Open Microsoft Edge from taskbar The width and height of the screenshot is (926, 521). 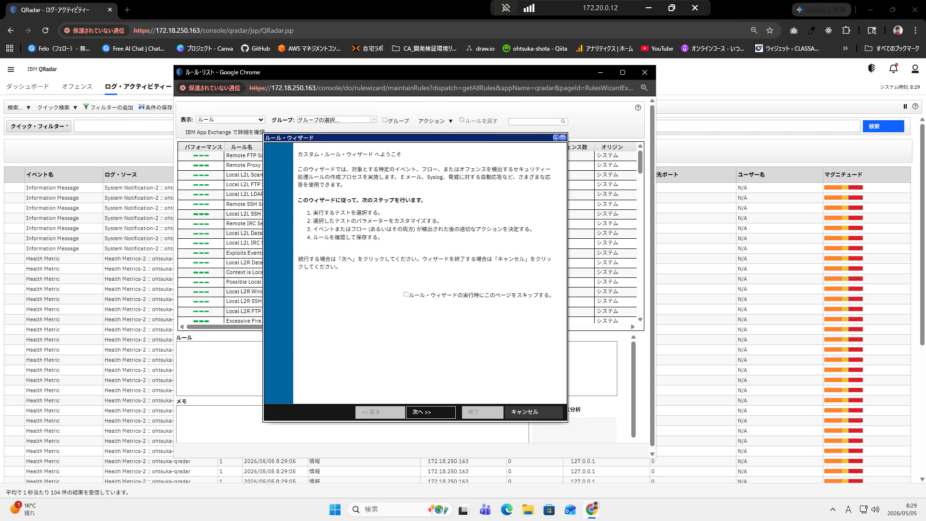click(x=506, y=509)
